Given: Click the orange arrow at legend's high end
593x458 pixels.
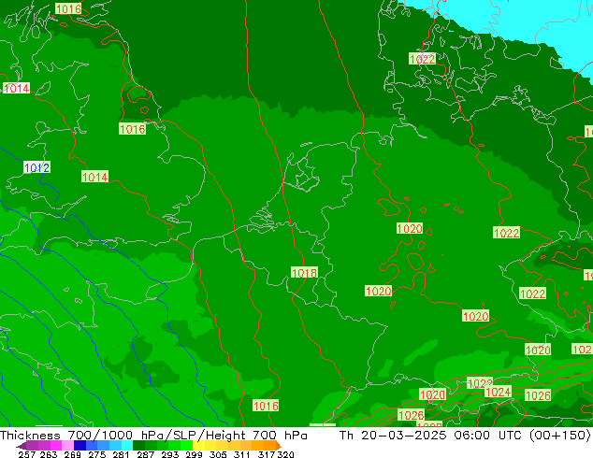Looking at the screenshot, I should [x=278, y=446].
